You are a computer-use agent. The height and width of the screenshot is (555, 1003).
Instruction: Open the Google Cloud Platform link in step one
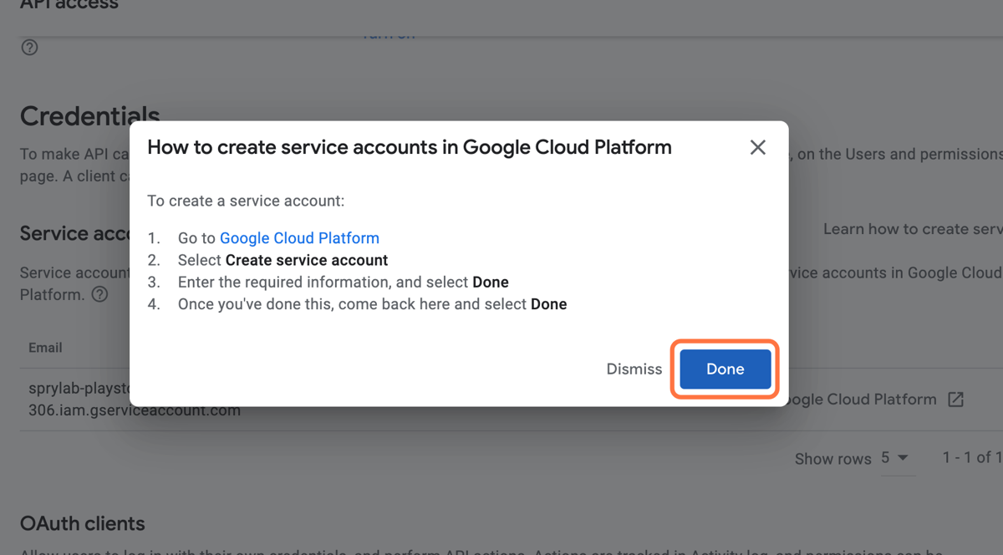coord(299,238)
